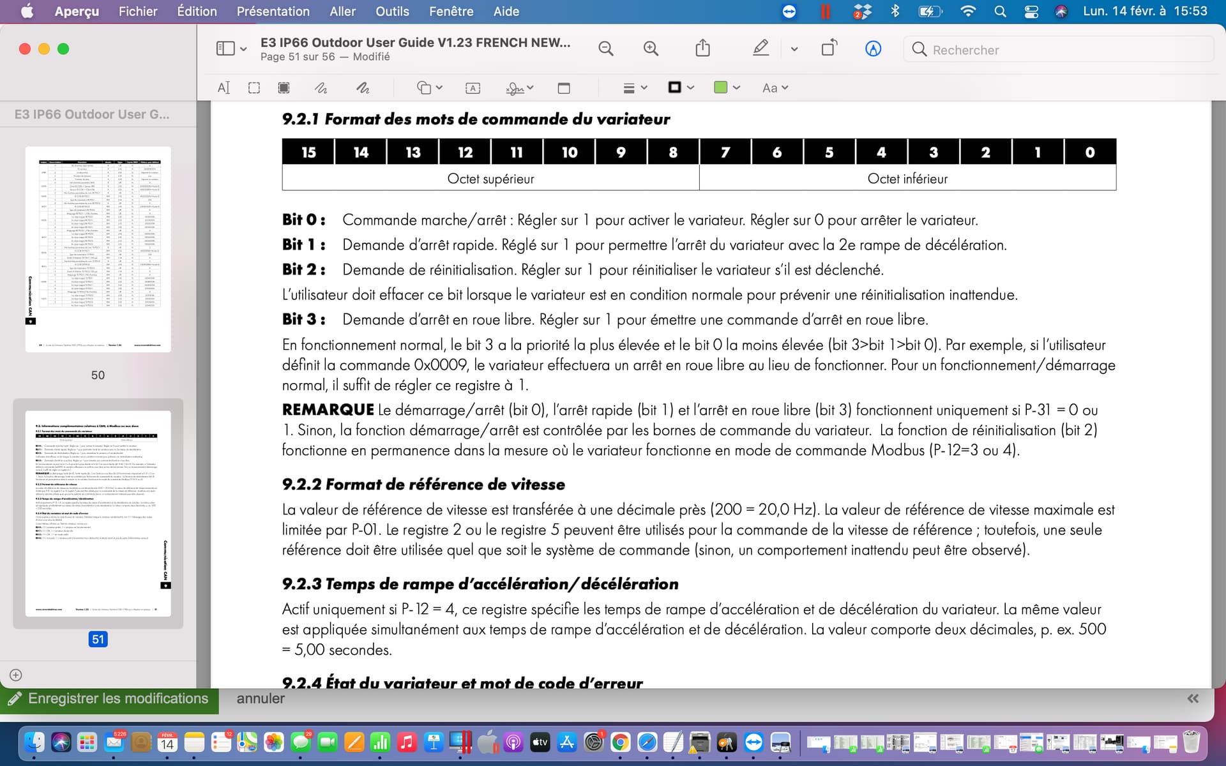
Task: Click the date and time display
Action: (x=1145, y=11)
